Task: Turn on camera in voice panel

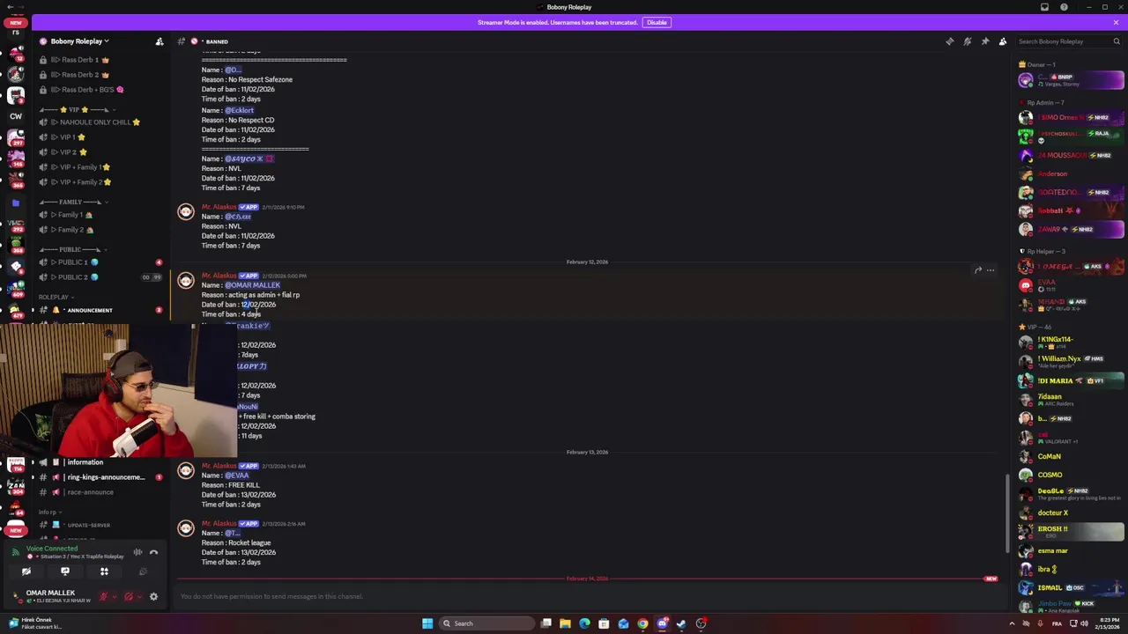Action: (26, 571)
